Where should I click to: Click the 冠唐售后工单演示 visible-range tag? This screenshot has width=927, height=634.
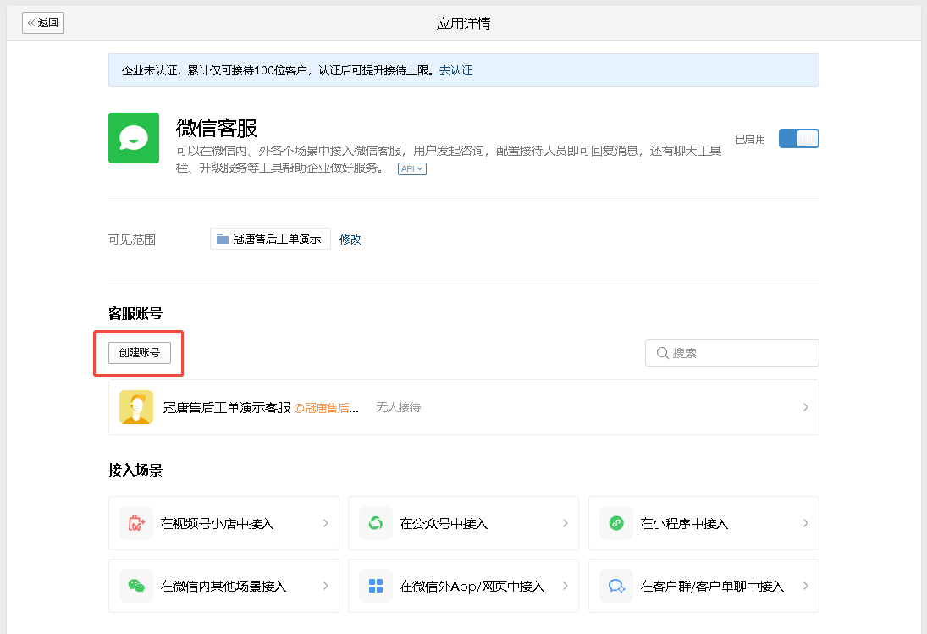pos(270,239)
